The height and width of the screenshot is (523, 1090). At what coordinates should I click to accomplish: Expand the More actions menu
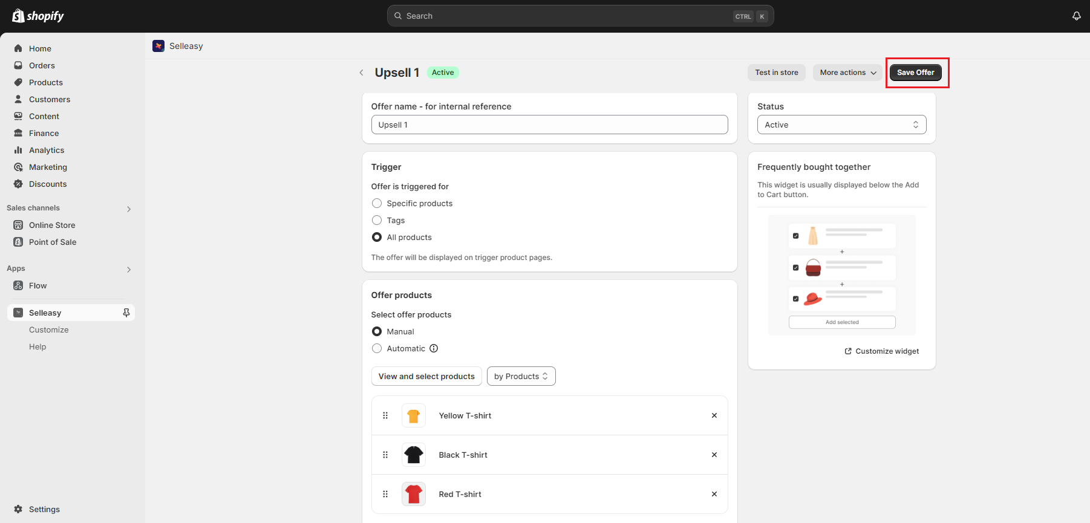847,73
